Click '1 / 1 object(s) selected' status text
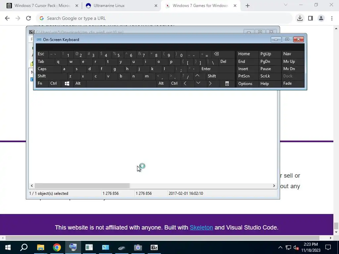 49,193
